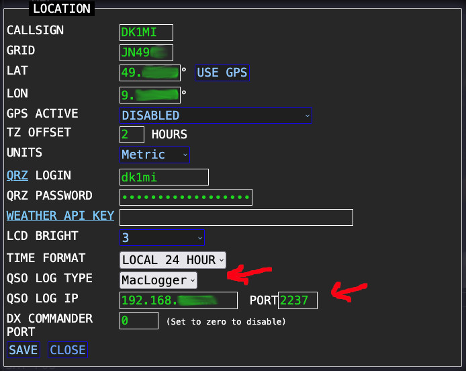This screenshot has width=466, height=371.
Task: Open the GPS ACTIVE dropdown showing DISABLED
Action: click(x=216, y=116)
